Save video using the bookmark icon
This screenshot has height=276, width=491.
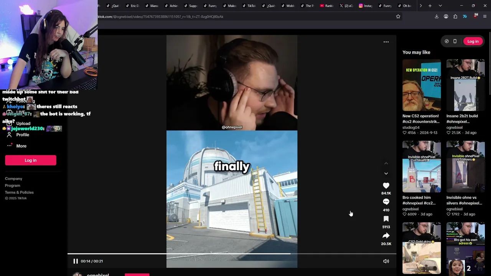[x=386, y=219]
